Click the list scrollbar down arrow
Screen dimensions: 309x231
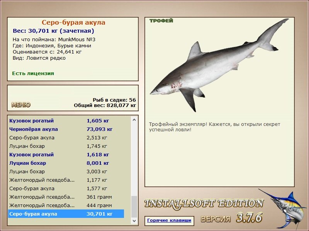134,221
